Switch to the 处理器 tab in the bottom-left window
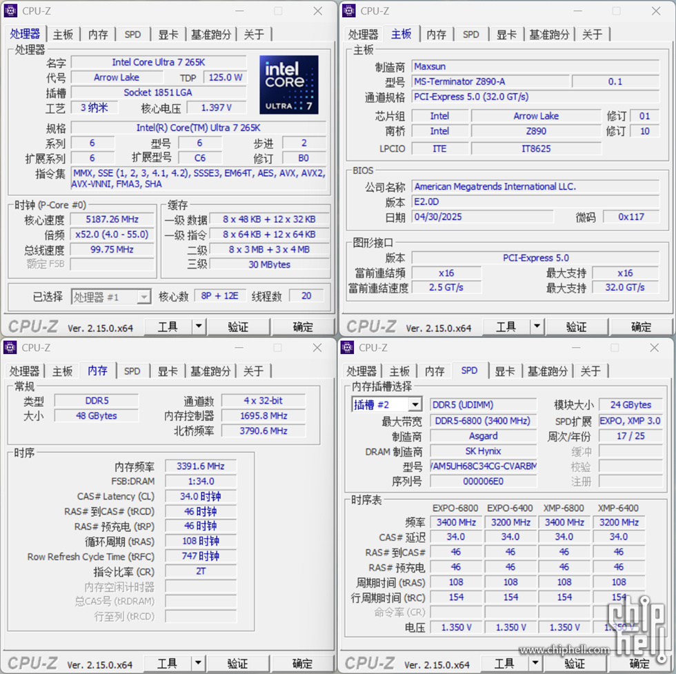The image size is (676, 674). [25, 371]
